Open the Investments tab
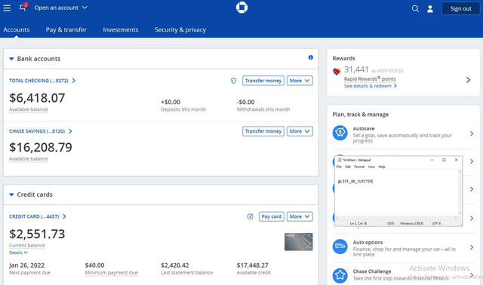Screen dimensions: 483x285 (121, 30)
